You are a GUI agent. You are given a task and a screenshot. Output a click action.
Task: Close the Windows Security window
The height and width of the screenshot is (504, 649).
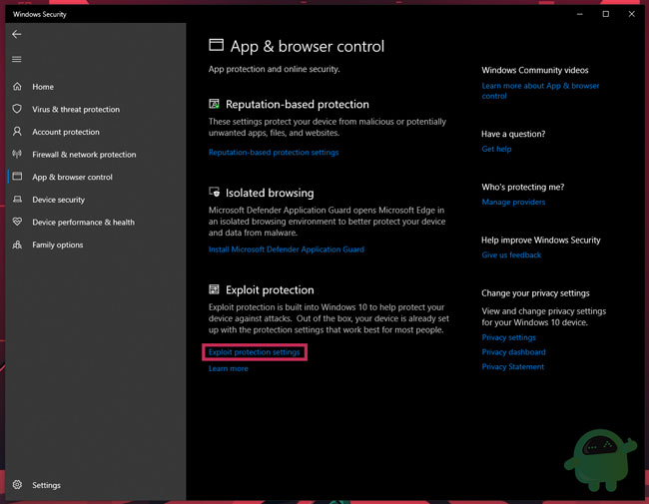pyautogui.click(x=632, y=14)
